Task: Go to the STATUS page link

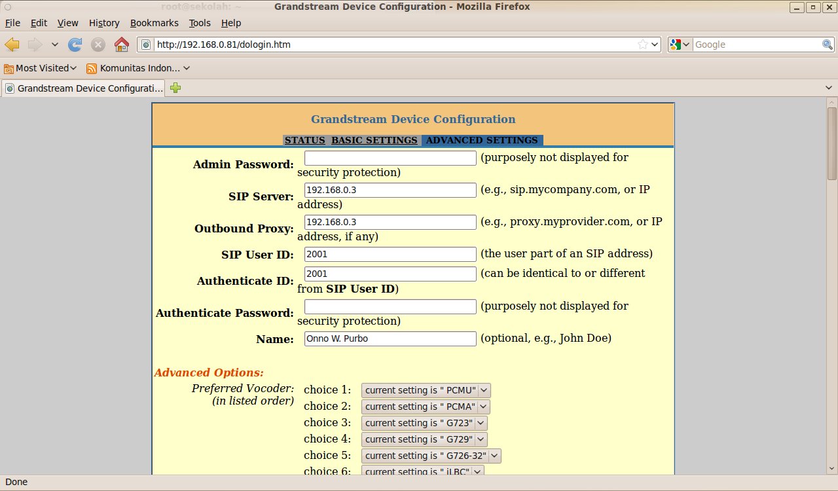Action: (x=304, y=140)
